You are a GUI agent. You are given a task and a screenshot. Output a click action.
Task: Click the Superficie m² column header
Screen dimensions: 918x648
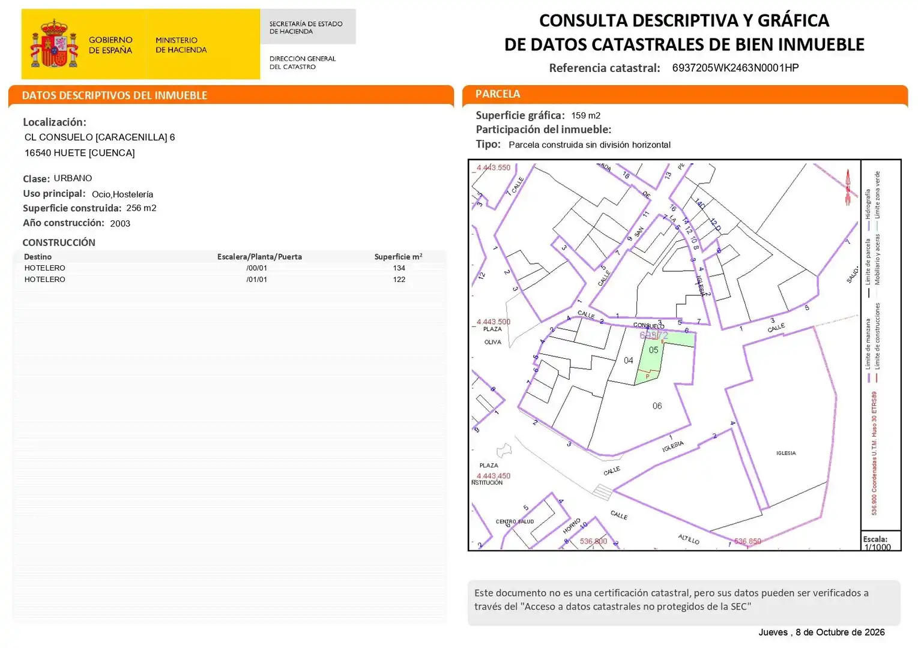(398, 257)
